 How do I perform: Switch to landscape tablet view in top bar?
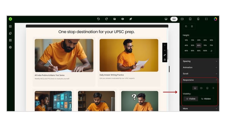182,19
